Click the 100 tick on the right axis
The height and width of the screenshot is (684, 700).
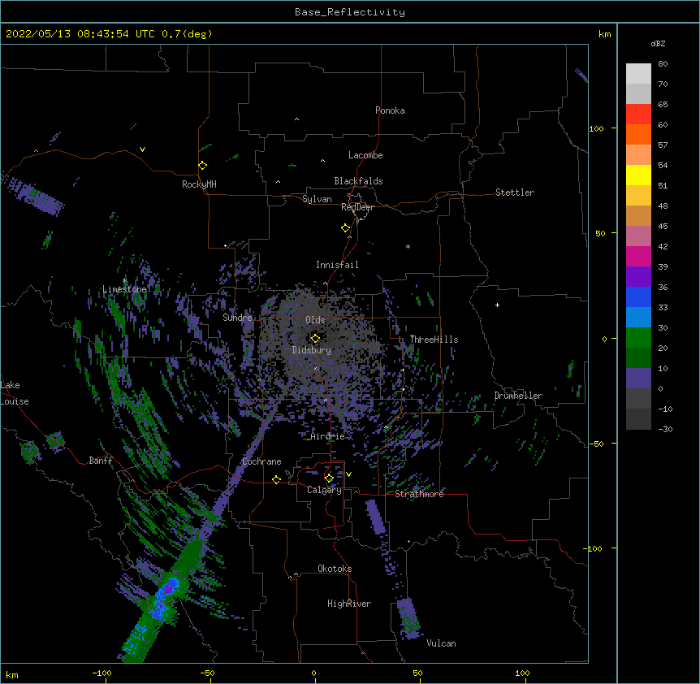596,128
